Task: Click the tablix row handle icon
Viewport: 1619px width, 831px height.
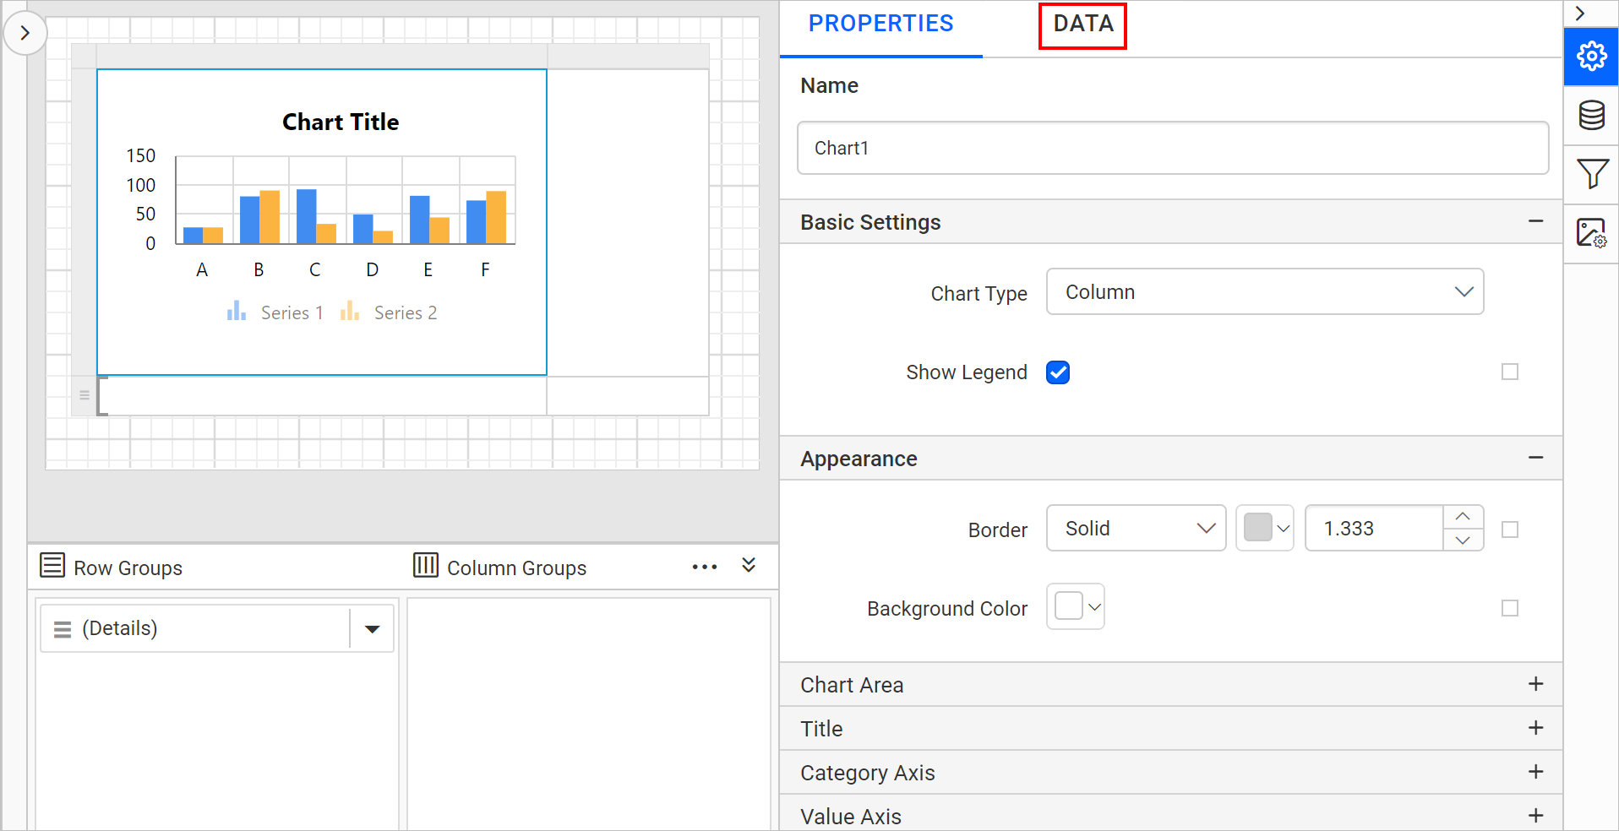Action: [84, 394]
